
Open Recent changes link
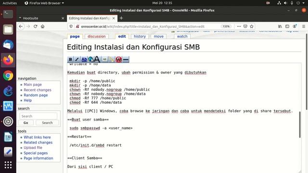click(38, 90)
